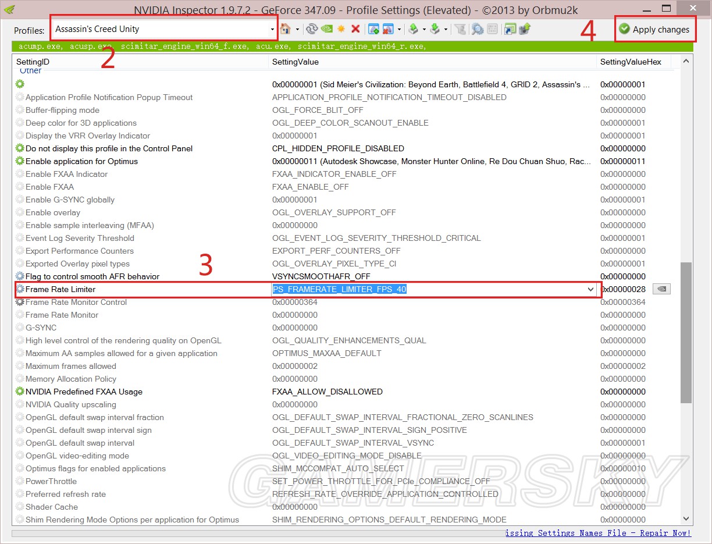Click the camera with green arrow icon
Viewport: 712px width, 544px height.
pos(525,29)
